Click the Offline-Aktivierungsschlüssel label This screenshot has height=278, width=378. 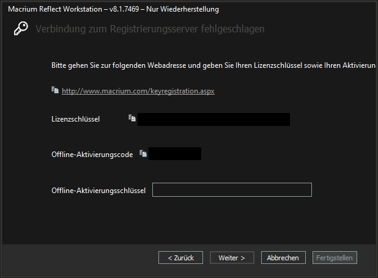click(x=98, y=191)
